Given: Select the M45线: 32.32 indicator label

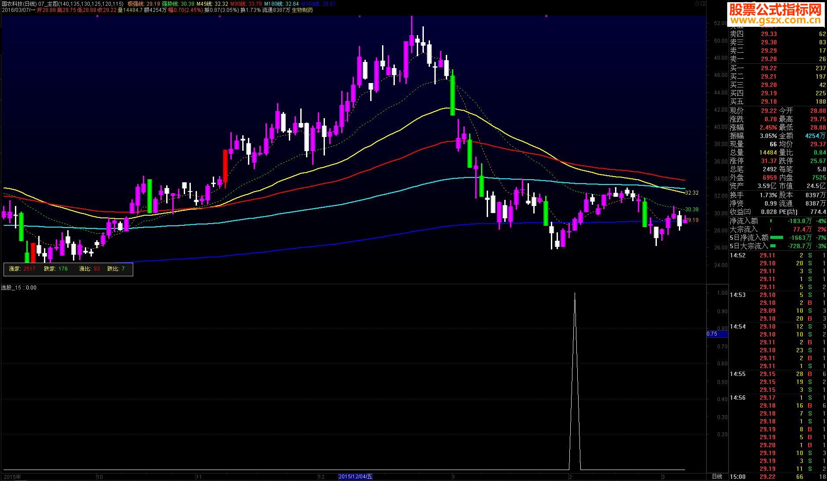Looking at the screenshot, I should click(212, 4).
